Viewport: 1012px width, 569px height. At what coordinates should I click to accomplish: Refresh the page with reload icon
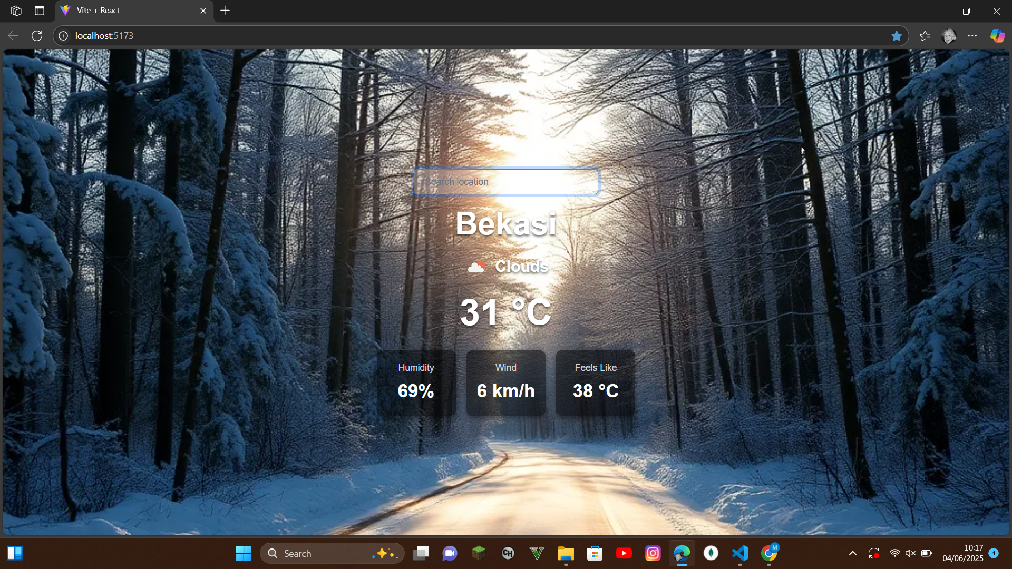click(x=37, y=36)
